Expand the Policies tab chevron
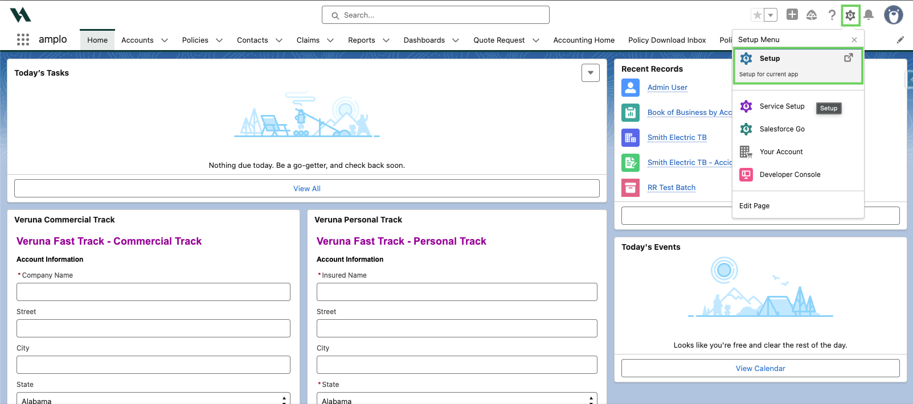The image size is (913, 404). tap(219, 40)
